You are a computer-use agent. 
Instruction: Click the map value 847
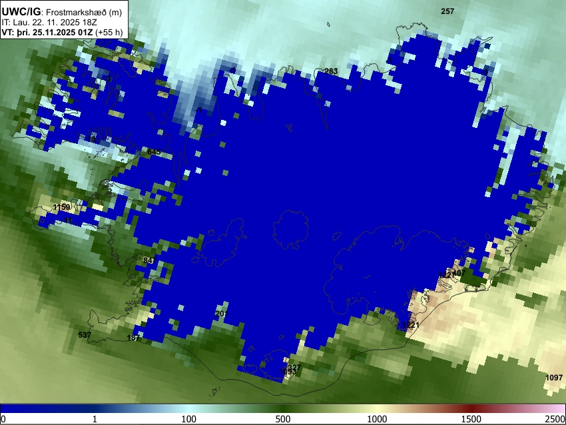pyautogui.click(x=149, y=260)
